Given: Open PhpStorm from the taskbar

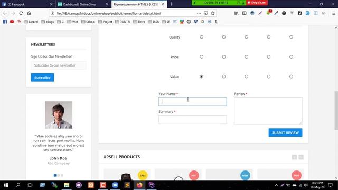Looking at the screenshot, I should [152, 185].
